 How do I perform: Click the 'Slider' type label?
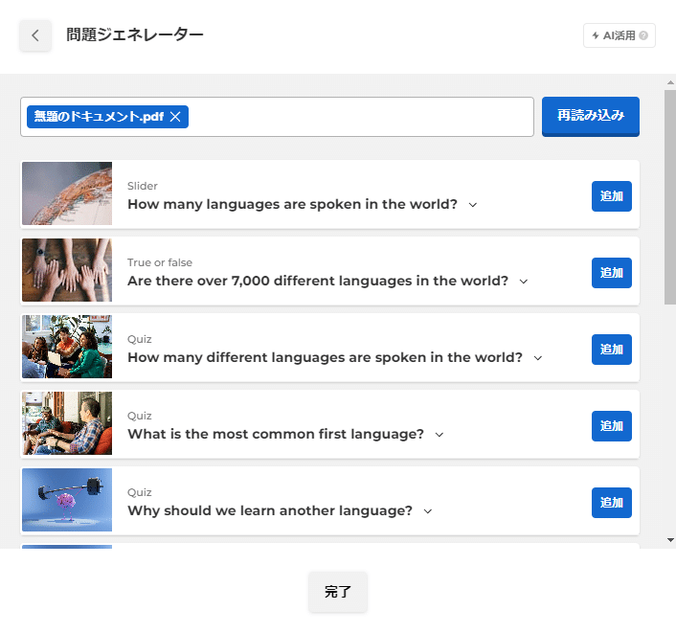pos(143,186)
